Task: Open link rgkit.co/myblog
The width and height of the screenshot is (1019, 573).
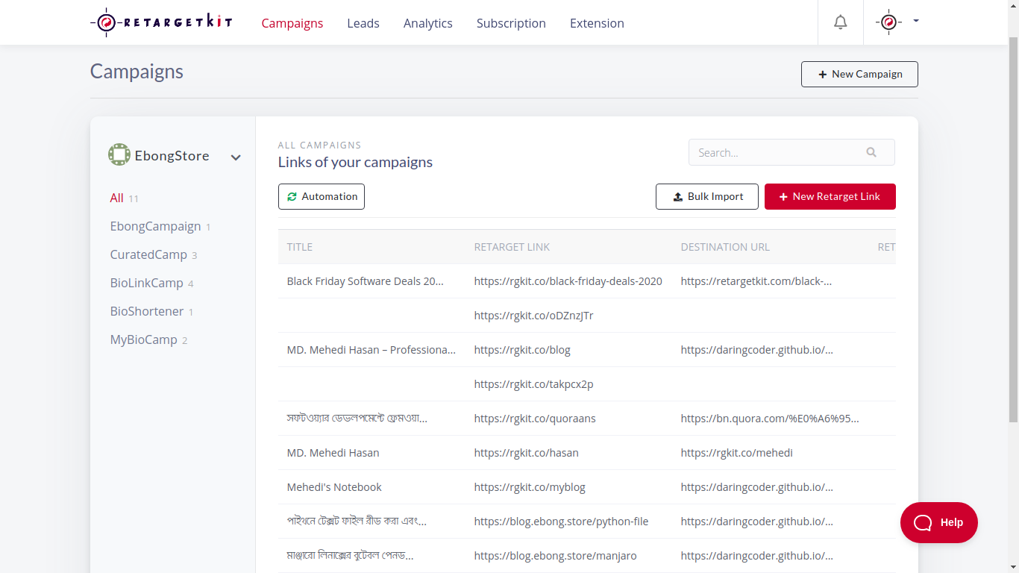Action: coord(530,487)
